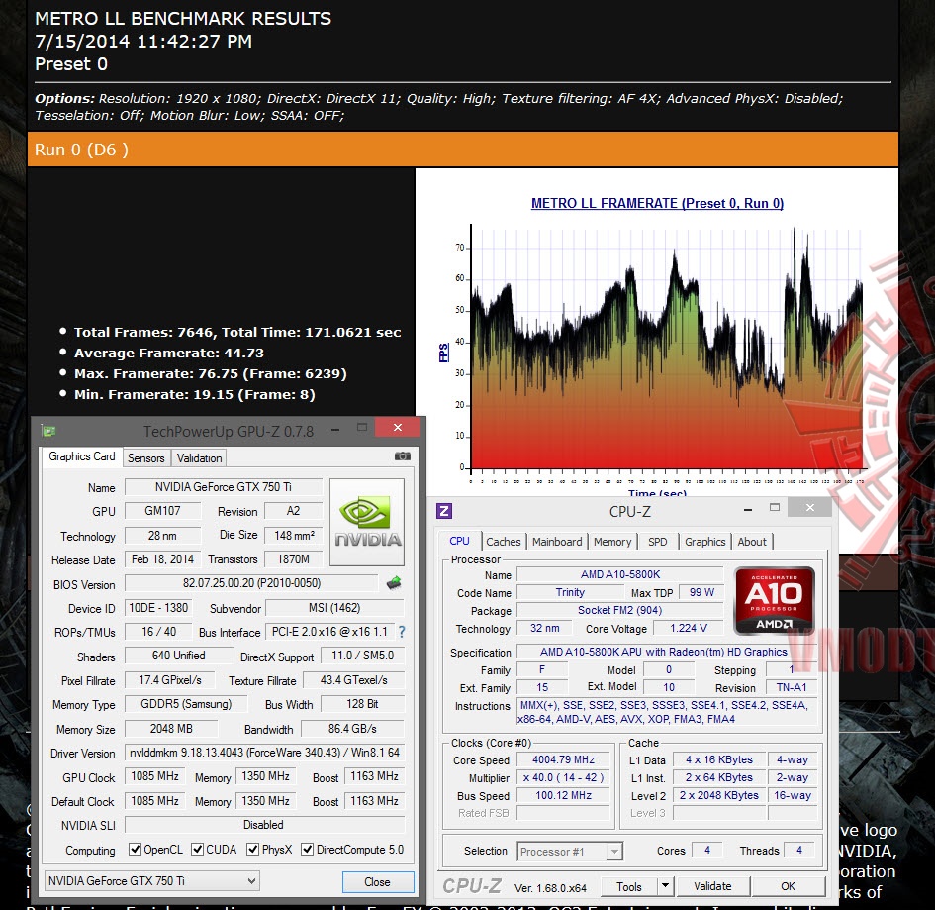This screenshot has height=910, width=935.
Task: Click the NVIDIA SLI Disabled field
Action: coord(264,825)
